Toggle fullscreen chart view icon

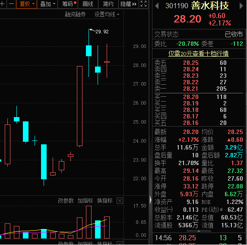coord(143,4)
